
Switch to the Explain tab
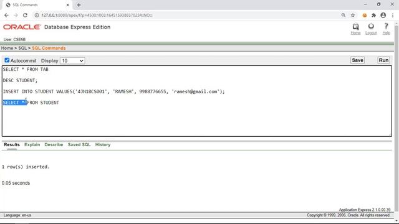coord(32,144)
